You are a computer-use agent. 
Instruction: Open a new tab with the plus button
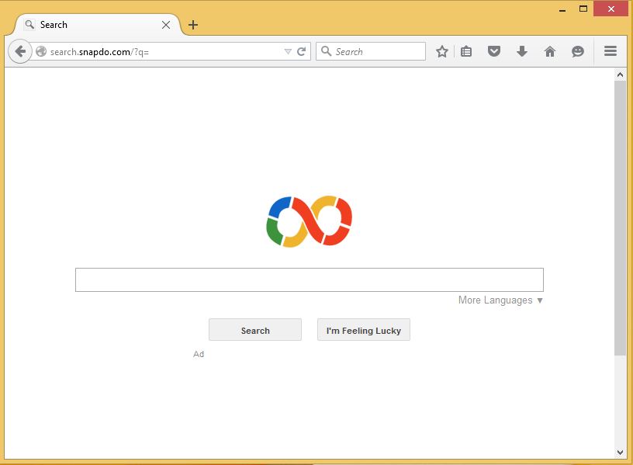tap(193, 25)
